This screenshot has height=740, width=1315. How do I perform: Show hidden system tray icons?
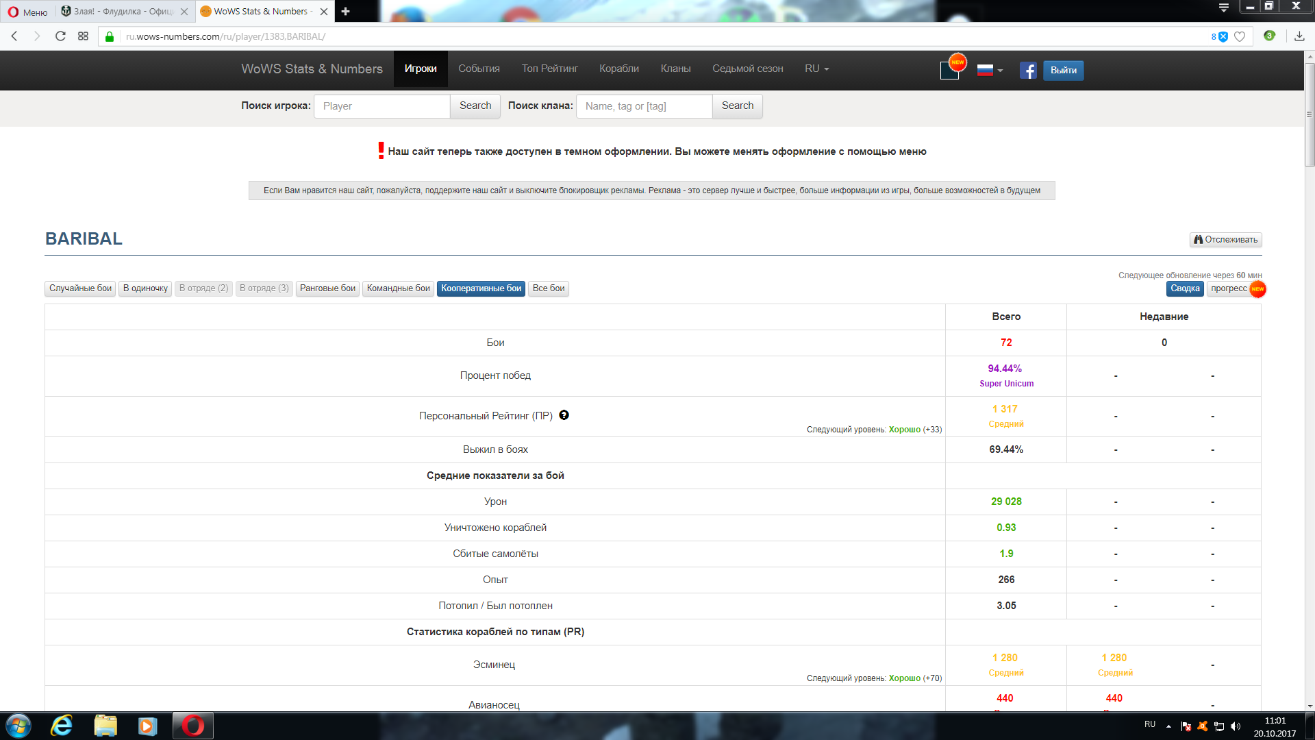(x=1169, y=726)
